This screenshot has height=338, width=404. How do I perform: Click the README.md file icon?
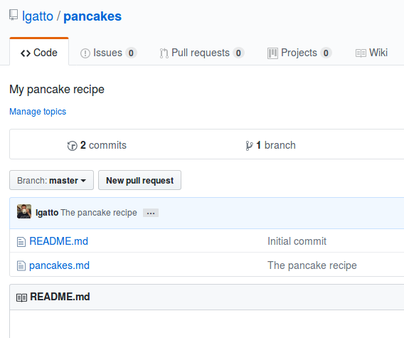click(21, 242)
